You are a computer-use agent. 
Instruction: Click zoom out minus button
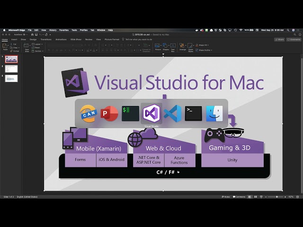coord(266,197)
